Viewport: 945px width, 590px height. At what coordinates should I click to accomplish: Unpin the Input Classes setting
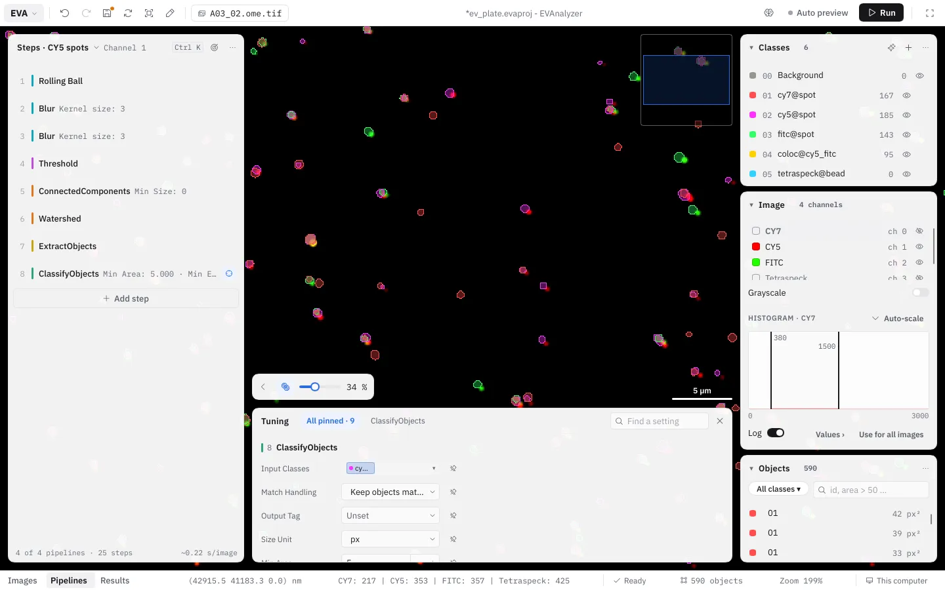[453, 468]
